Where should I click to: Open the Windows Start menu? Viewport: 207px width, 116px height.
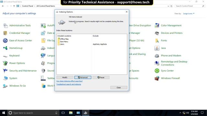coord(4,113)
